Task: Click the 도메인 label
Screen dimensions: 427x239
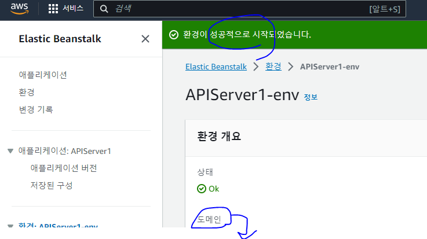Action: pos(209,219)
